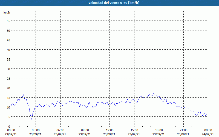Click the 35 value on the y-axis
Image resolution: width=219 pixels, height=137 pixels.
click(8, 59)
